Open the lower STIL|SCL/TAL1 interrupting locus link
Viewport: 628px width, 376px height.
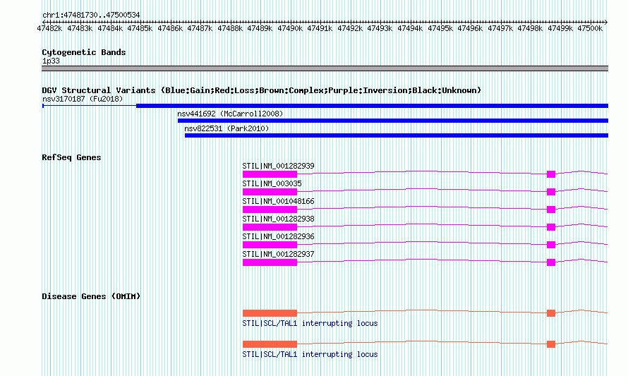310,354
